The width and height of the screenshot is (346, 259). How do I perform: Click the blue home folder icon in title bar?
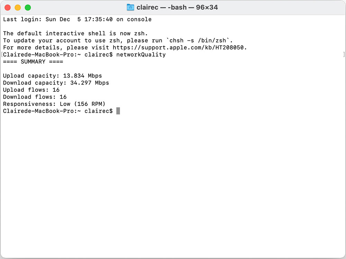coord(130,7)
